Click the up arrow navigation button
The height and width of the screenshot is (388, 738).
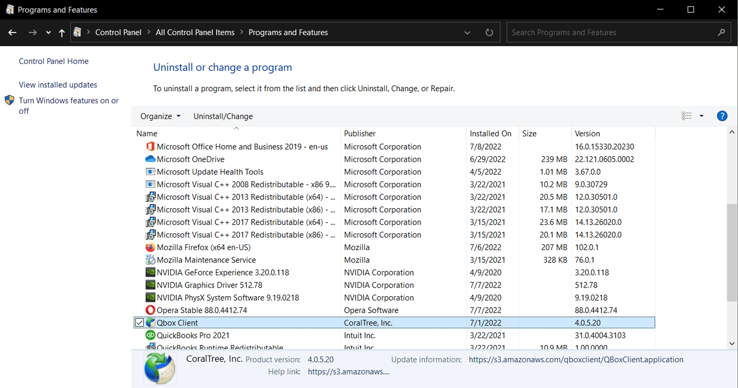click(x=62, y=33)
